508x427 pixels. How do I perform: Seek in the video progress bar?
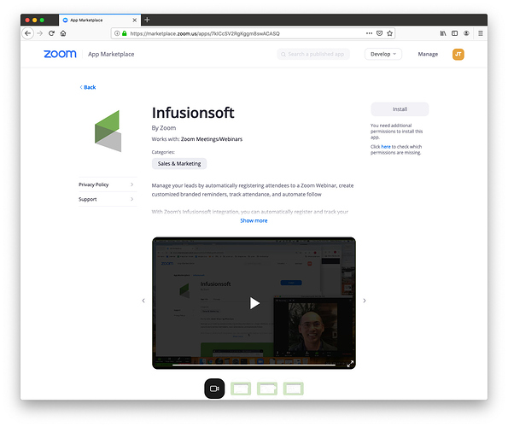(254, 366)
